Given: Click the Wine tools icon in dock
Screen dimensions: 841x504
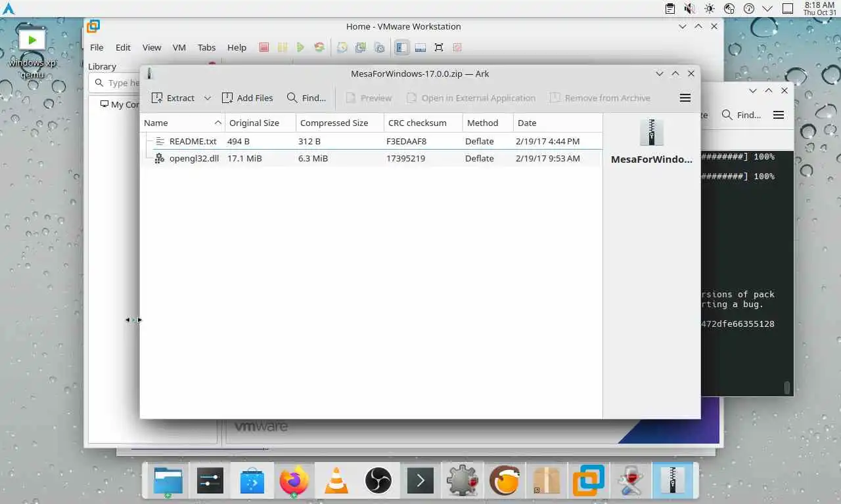Looking at the screenshot, I should click(631, 481).
